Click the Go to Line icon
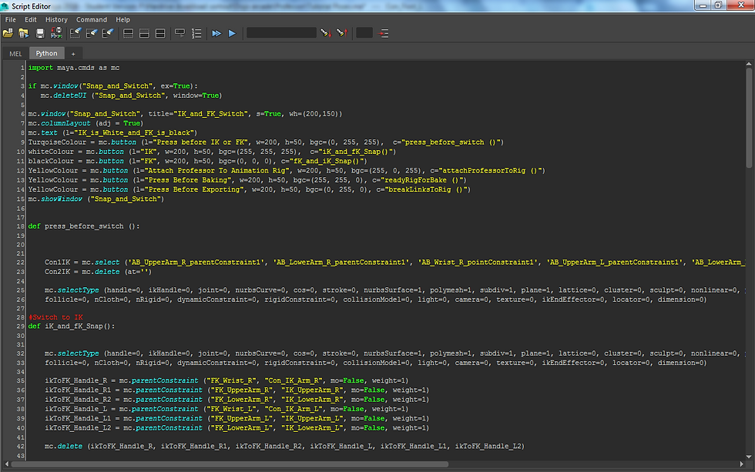The height and width of the screenshot is (472, 755). coord(384,33)
